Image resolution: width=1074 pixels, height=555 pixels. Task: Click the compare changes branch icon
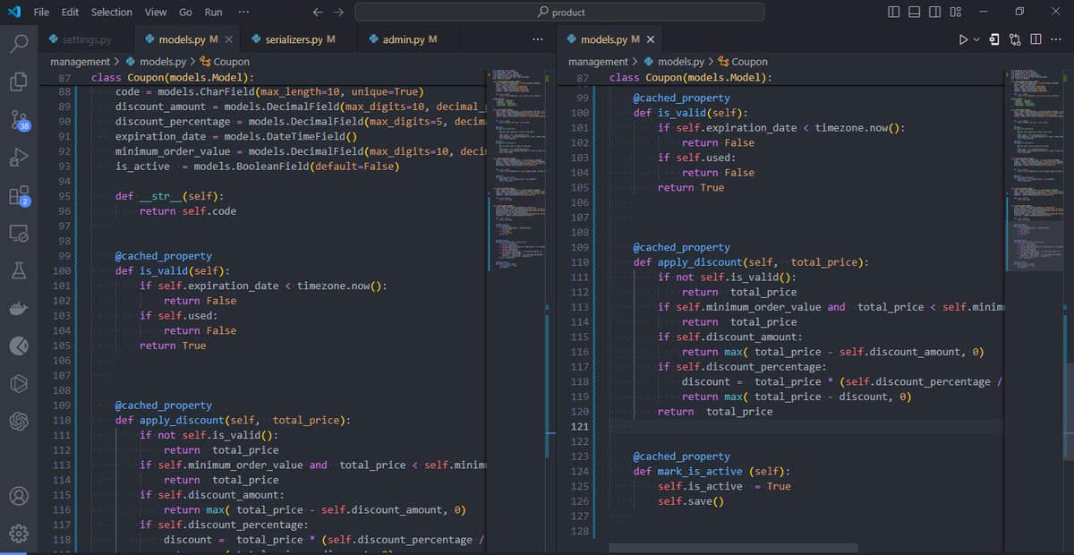(1015, 39)
